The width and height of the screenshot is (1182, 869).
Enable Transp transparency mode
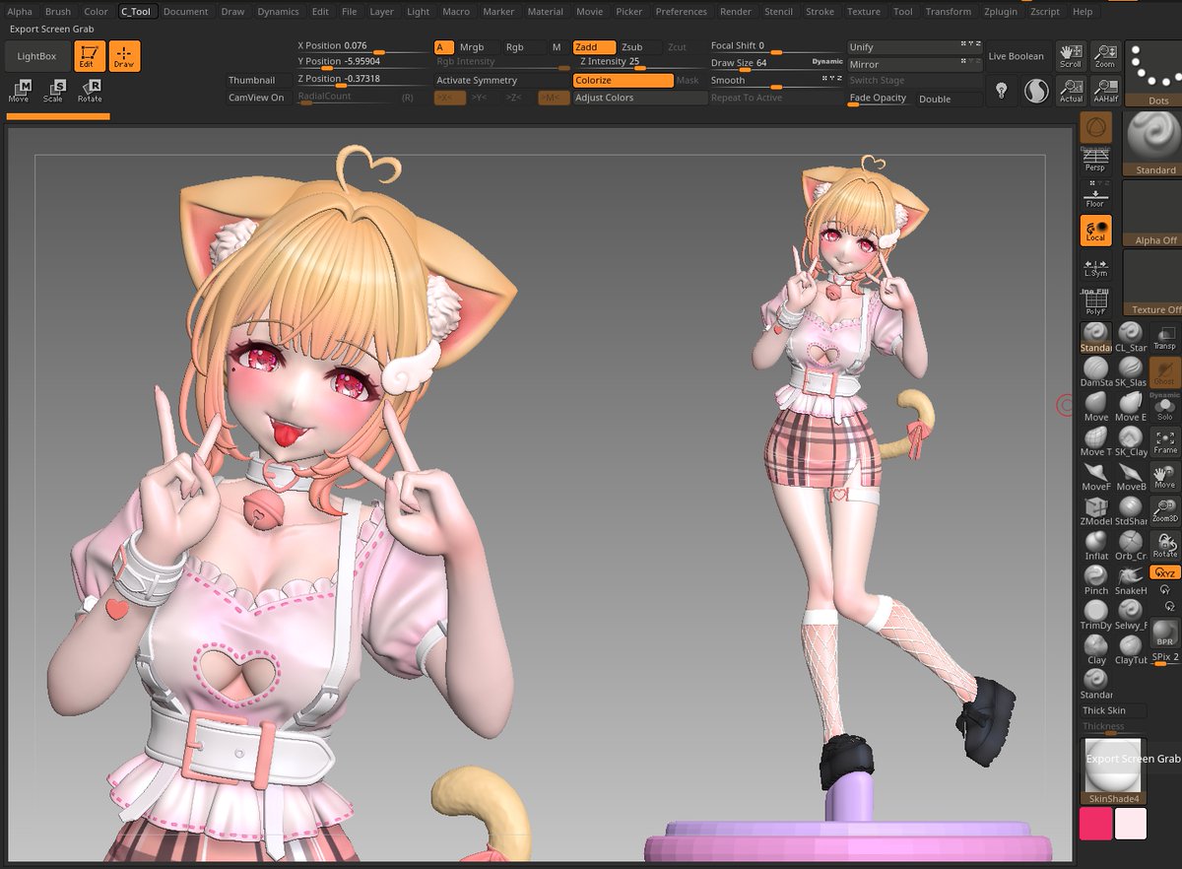point(1164,338)
